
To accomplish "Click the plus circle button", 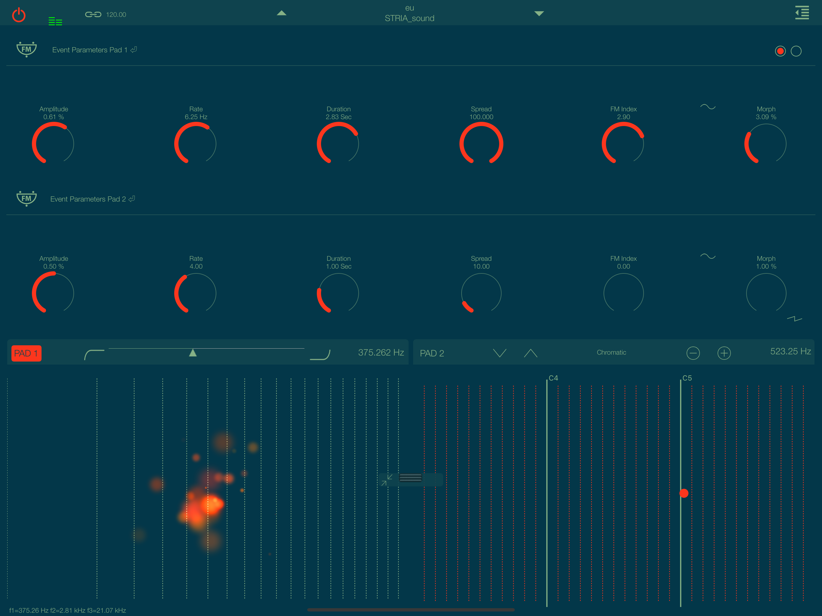I will (x=724, y=353).
